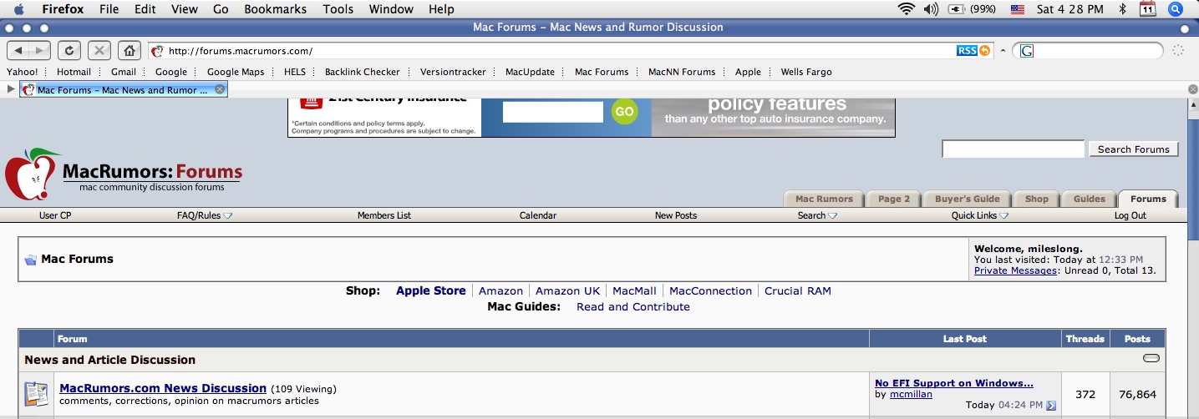This screenshot has height=419, width=1199.
Task: Open the forum Calendar link
Action: pyautogui.click(x=538, y=215)
